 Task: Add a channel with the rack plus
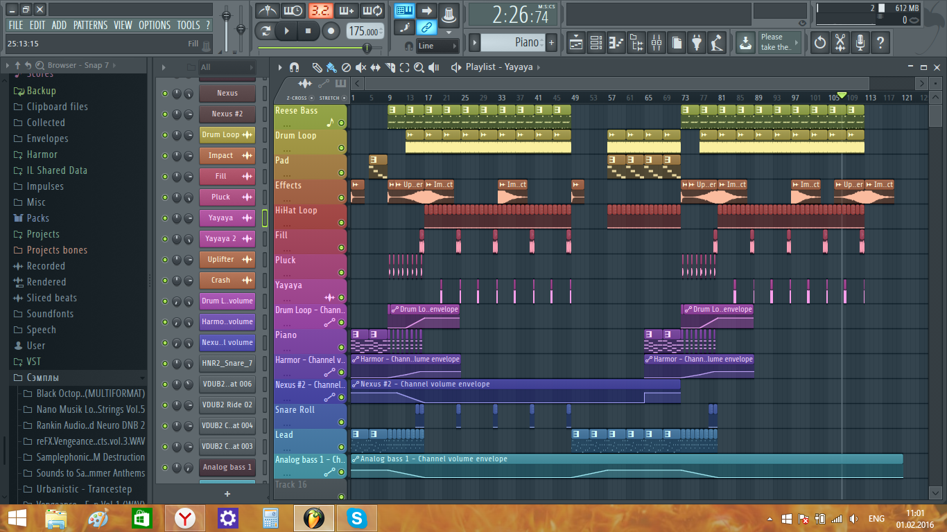[x=227, y=494]
